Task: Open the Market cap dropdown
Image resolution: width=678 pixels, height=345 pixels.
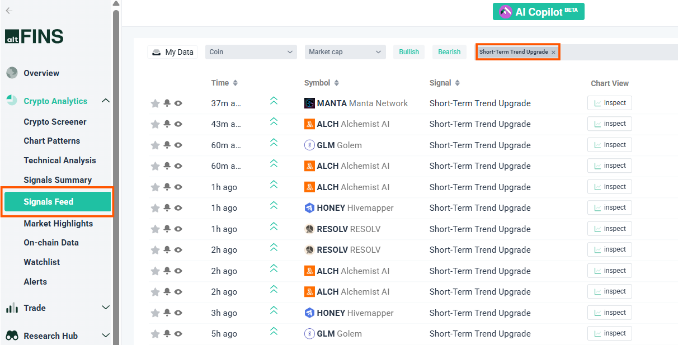Action: point(345,52)
